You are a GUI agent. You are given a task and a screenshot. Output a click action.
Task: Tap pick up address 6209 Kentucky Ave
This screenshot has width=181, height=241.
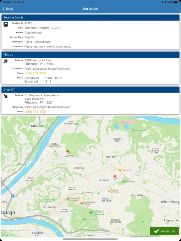click(38, 60)
